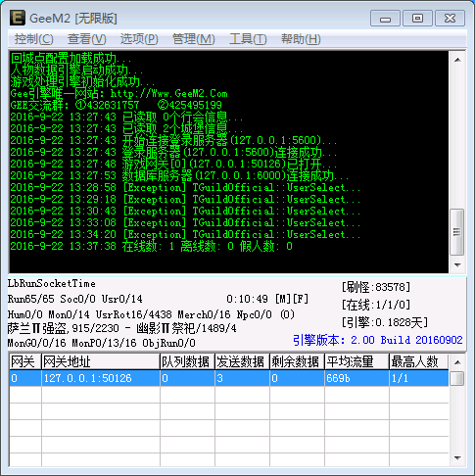Click the 游戏处理引擎初始化成功 log line
Viewport: 475px width, 476px height.
coord(82,82)
